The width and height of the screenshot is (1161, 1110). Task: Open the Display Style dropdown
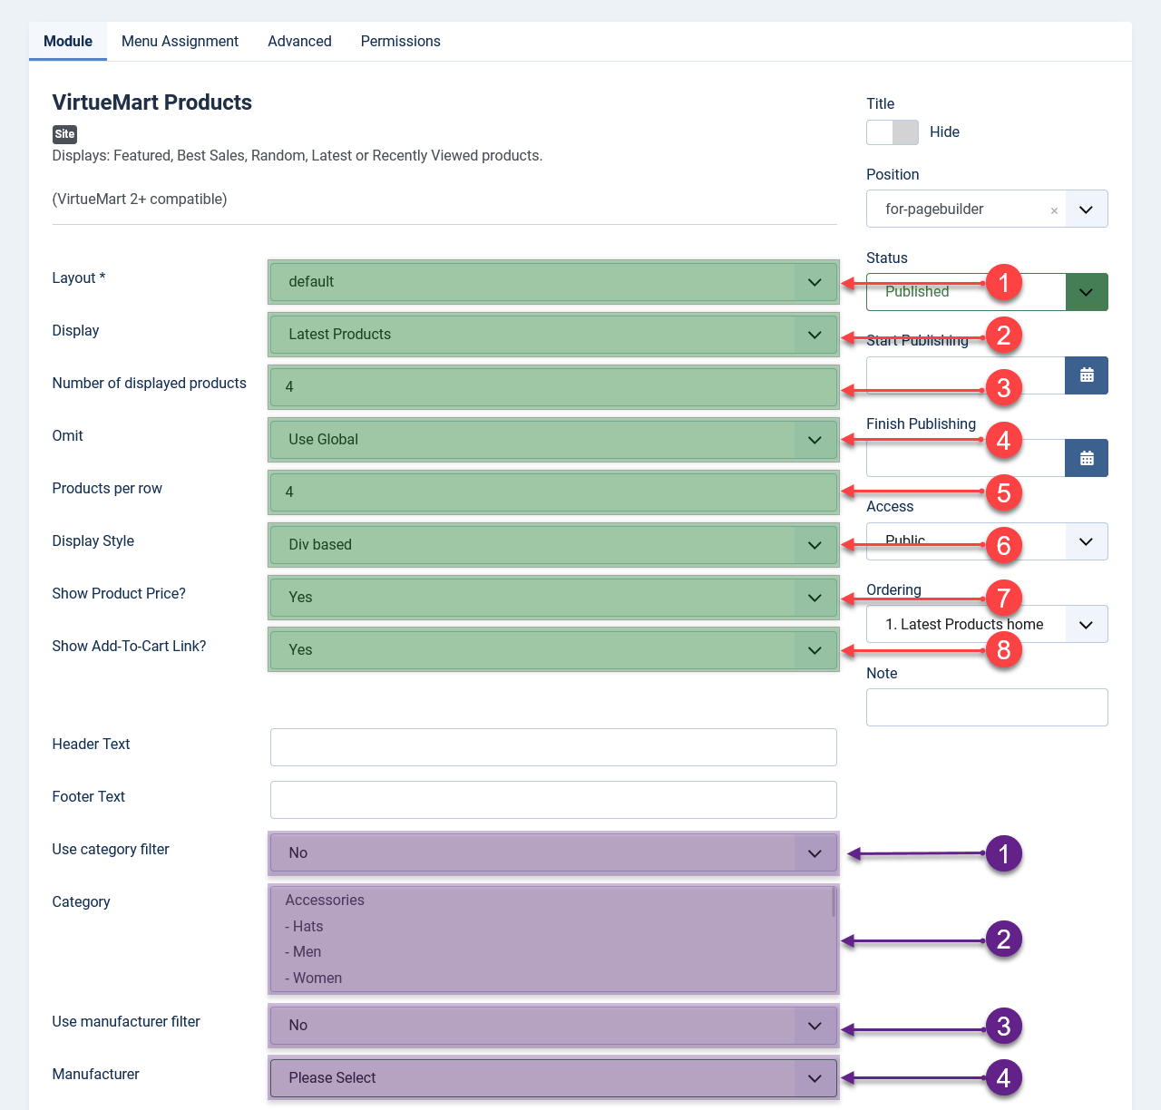point(553,545)
